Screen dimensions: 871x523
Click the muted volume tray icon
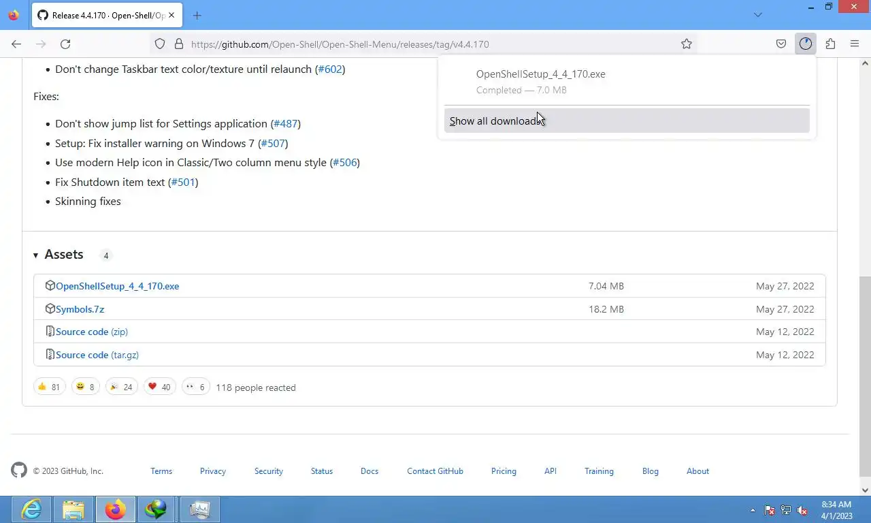click(803, 510)
